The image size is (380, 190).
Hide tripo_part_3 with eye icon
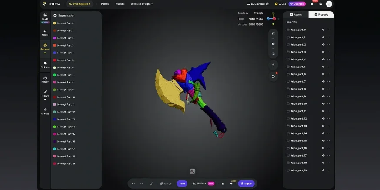pos(323,52)
